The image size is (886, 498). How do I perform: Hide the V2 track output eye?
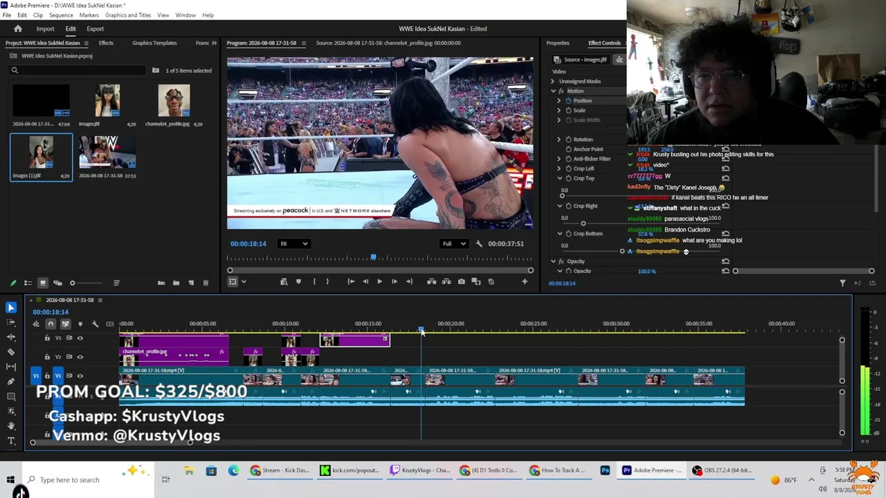point(80,357)
